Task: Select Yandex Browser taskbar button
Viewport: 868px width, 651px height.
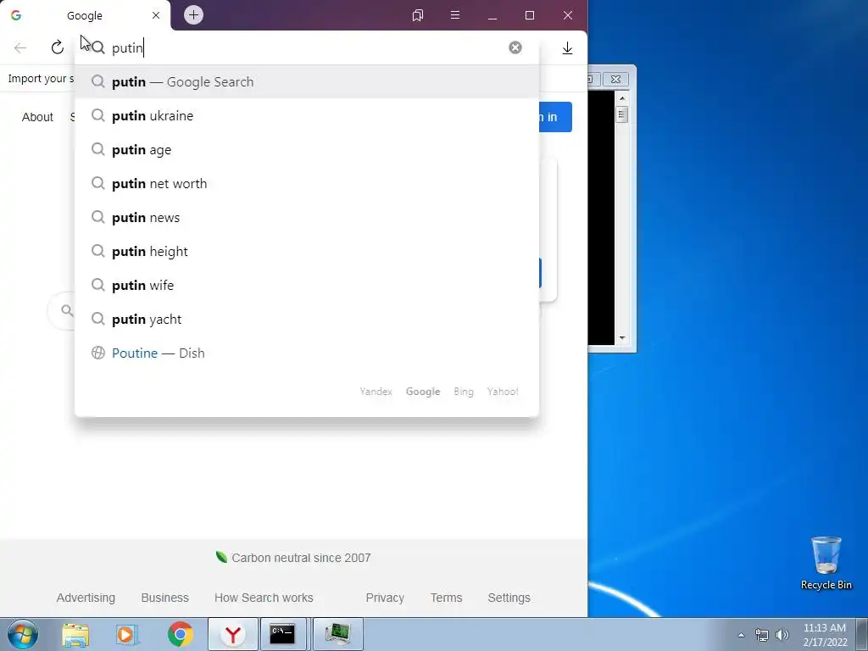Action: pos(233,634)
